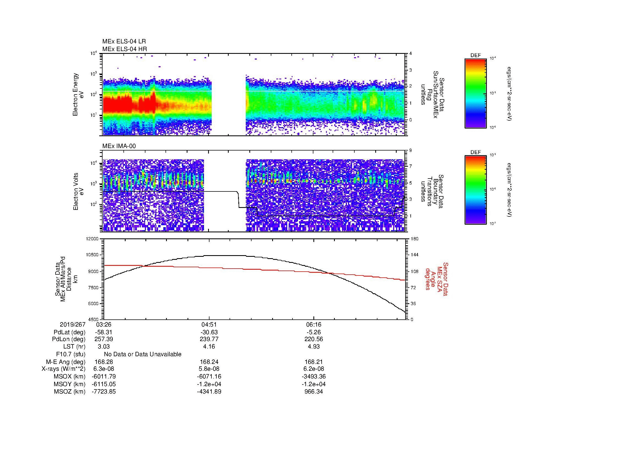
Task: Click the LST value 4.16
Action: pyautogui.click(x=209, y=347)
